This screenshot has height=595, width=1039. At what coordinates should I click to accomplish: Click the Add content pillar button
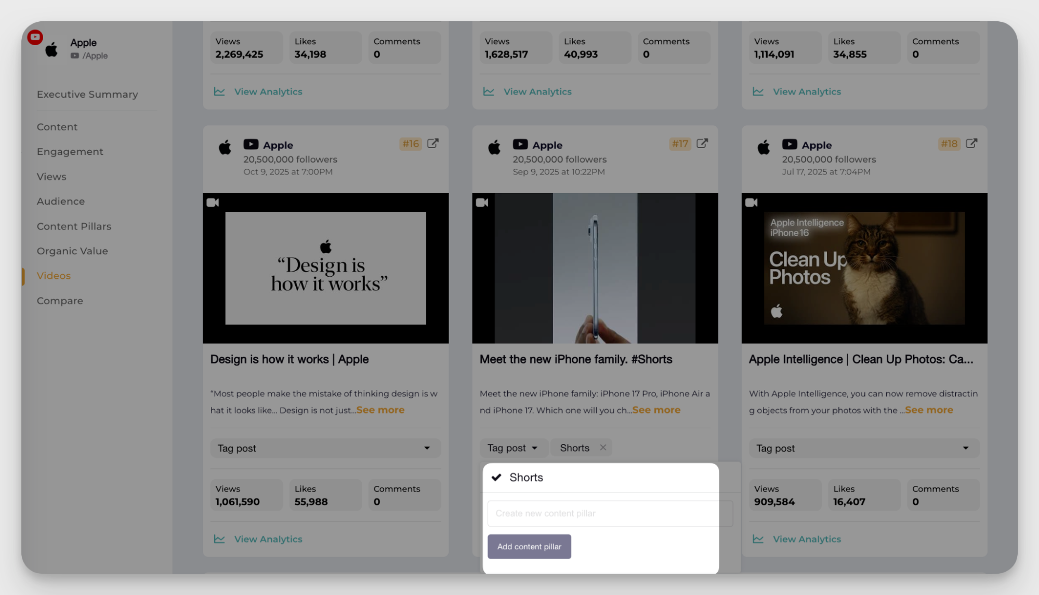click(x=529, y=546)
